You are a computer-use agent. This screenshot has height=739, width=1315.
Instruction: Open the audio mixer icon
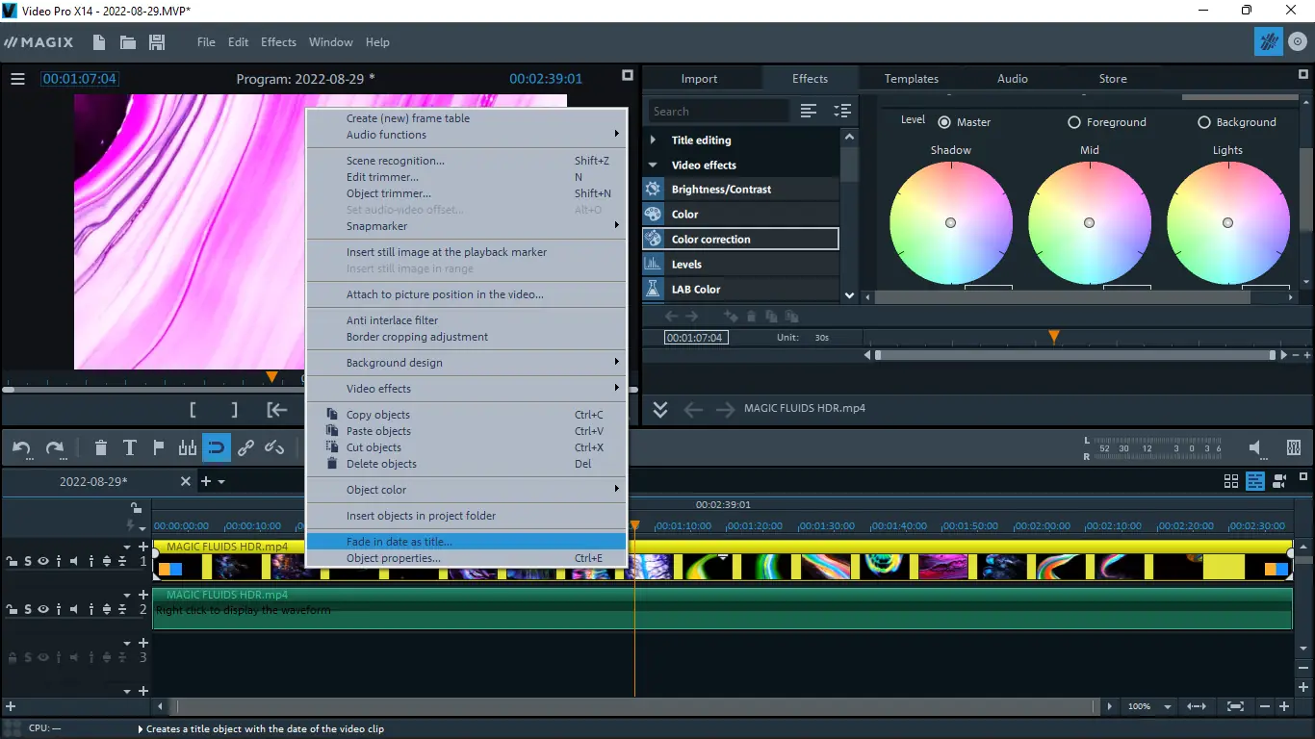coord(1294,447)
